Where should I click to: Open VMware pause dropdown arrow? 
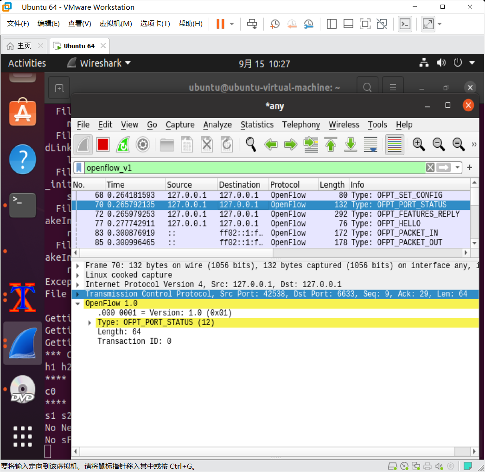(232, 24)
